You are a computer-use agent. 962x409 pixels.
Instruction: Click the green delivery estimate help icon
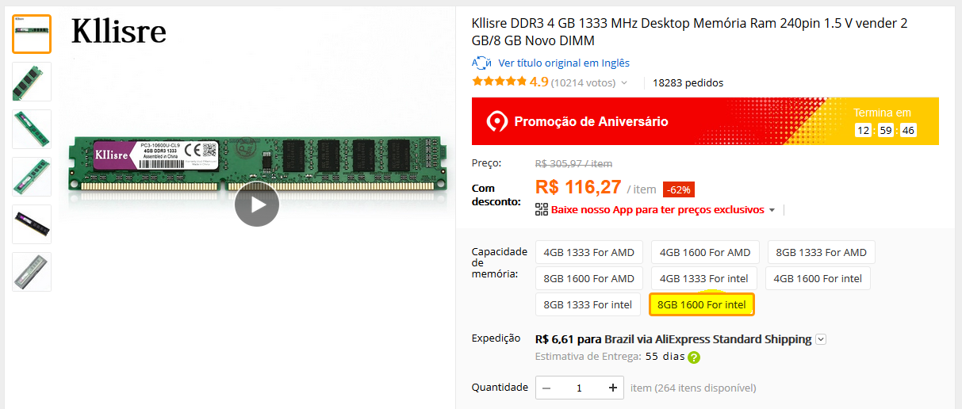(694, 357)
